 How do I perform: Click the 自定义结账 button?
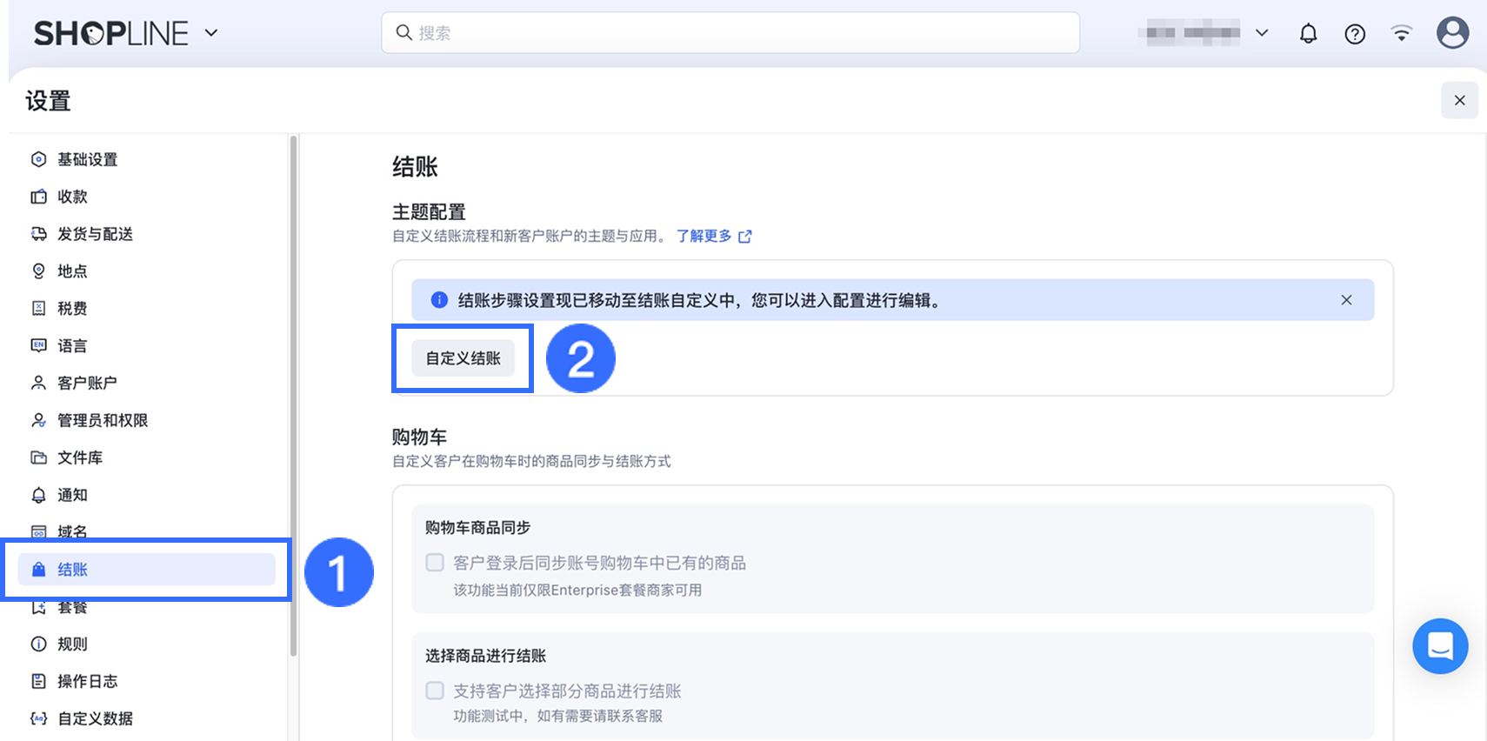[463, 358]
